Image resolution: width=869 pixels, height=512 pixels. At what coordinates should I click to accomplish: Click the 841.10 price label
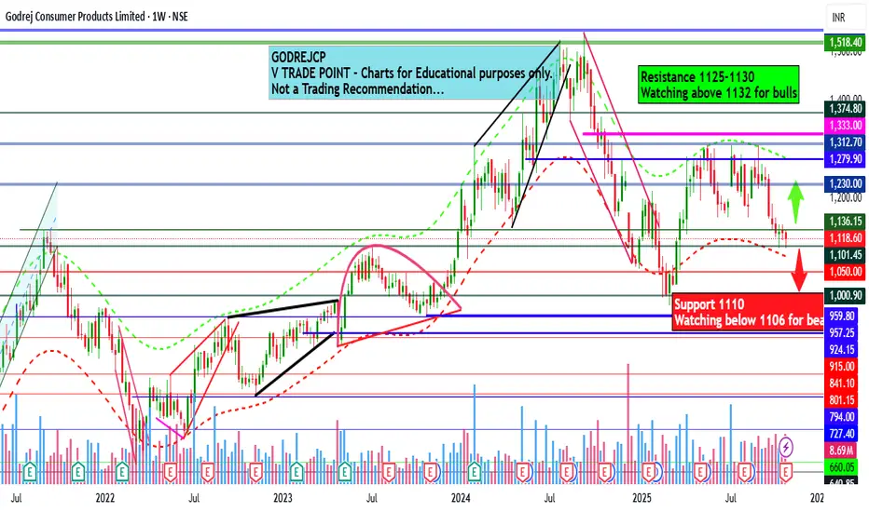coord(842,383)
